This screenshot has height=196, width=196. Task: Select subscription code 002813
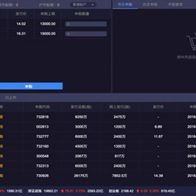(42, 127)
